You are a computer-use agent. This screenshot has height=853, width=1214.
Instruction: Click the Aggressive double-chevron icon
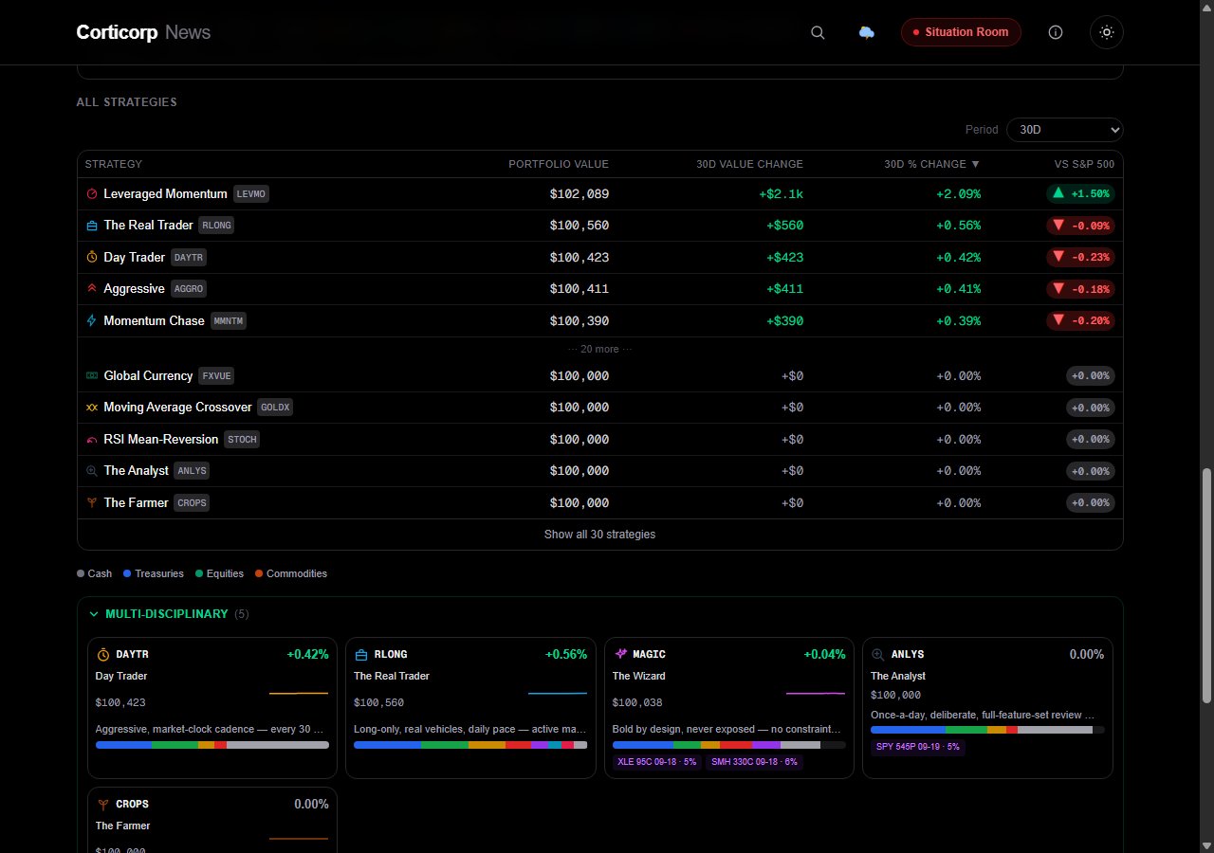point(92,289)
